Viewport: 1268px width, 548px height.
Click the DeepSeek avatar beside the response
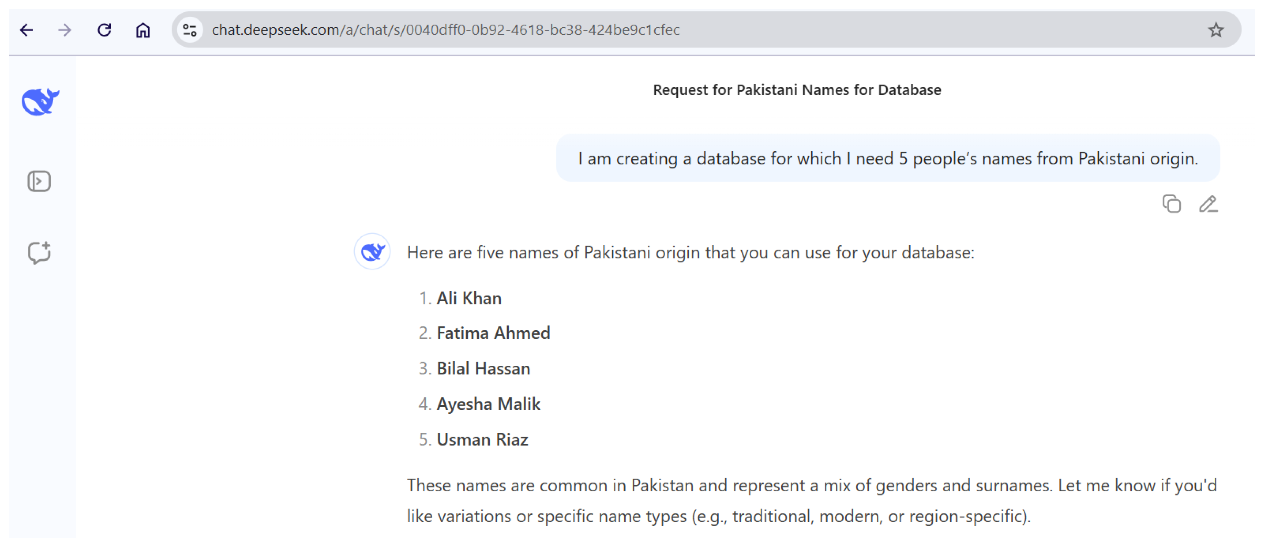[372, 252]
